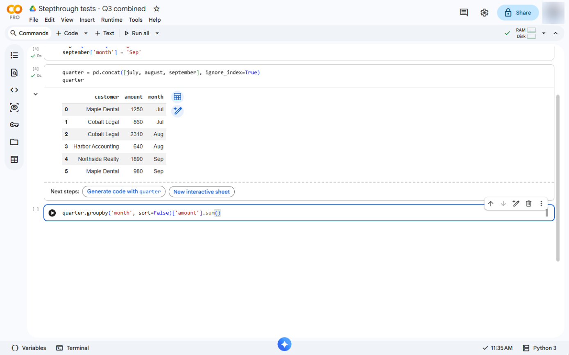Screen dimensions: 569x355
Task: Click the account avatar
Action: tap(553, 13)
